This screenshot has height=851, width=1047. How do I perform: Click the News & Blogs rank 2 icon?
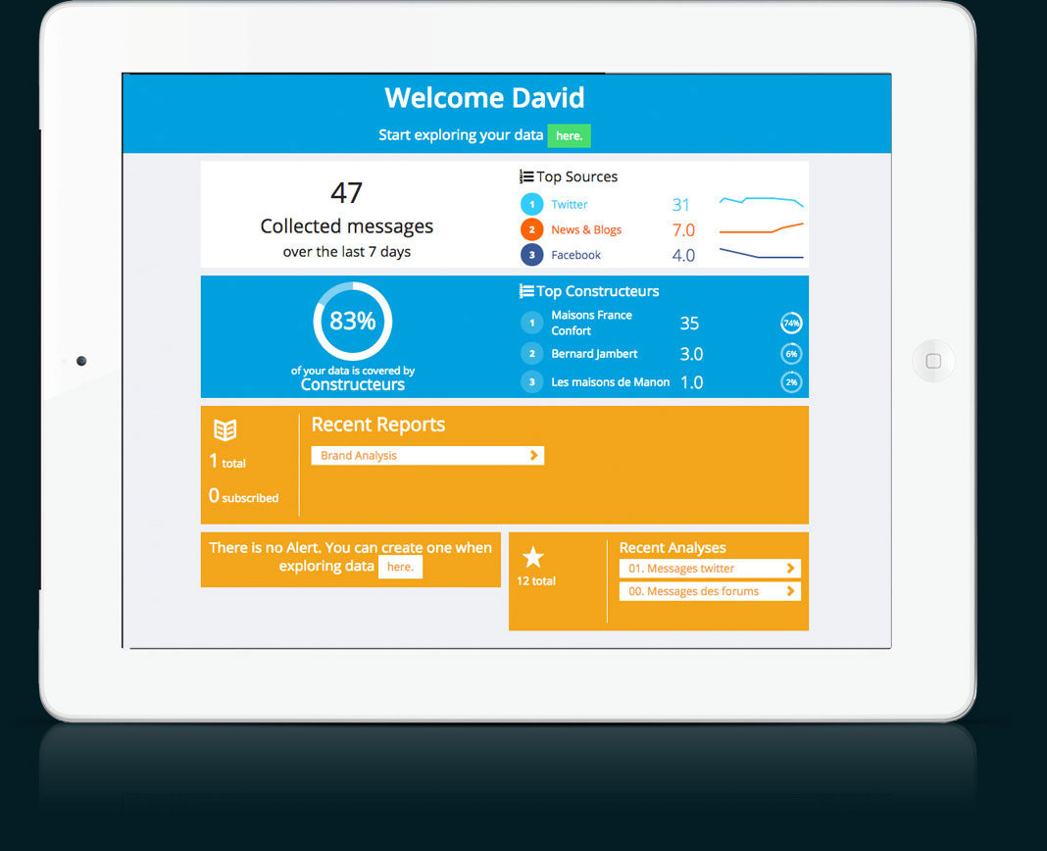point(532,229)
